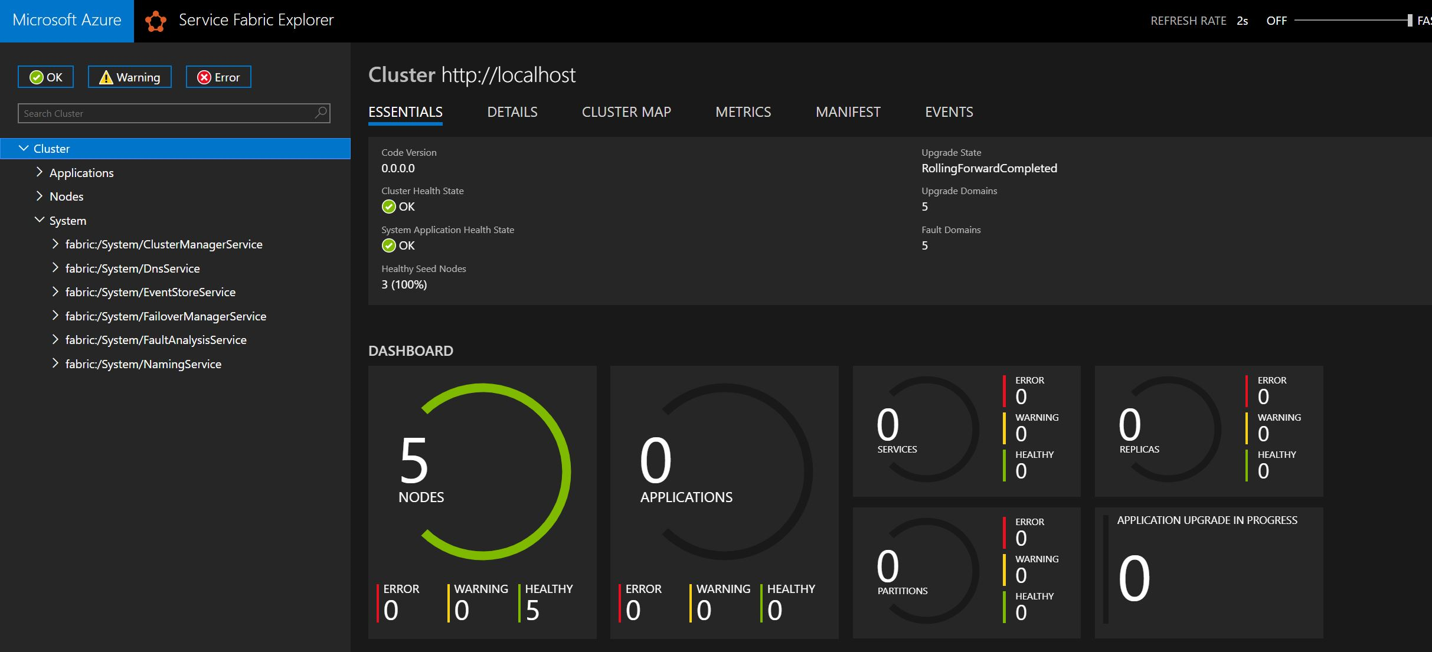This screenshot has height=652, width=1432.
Task: Click the Cluster http://localhost heading
Action: [x=472, y=75]
